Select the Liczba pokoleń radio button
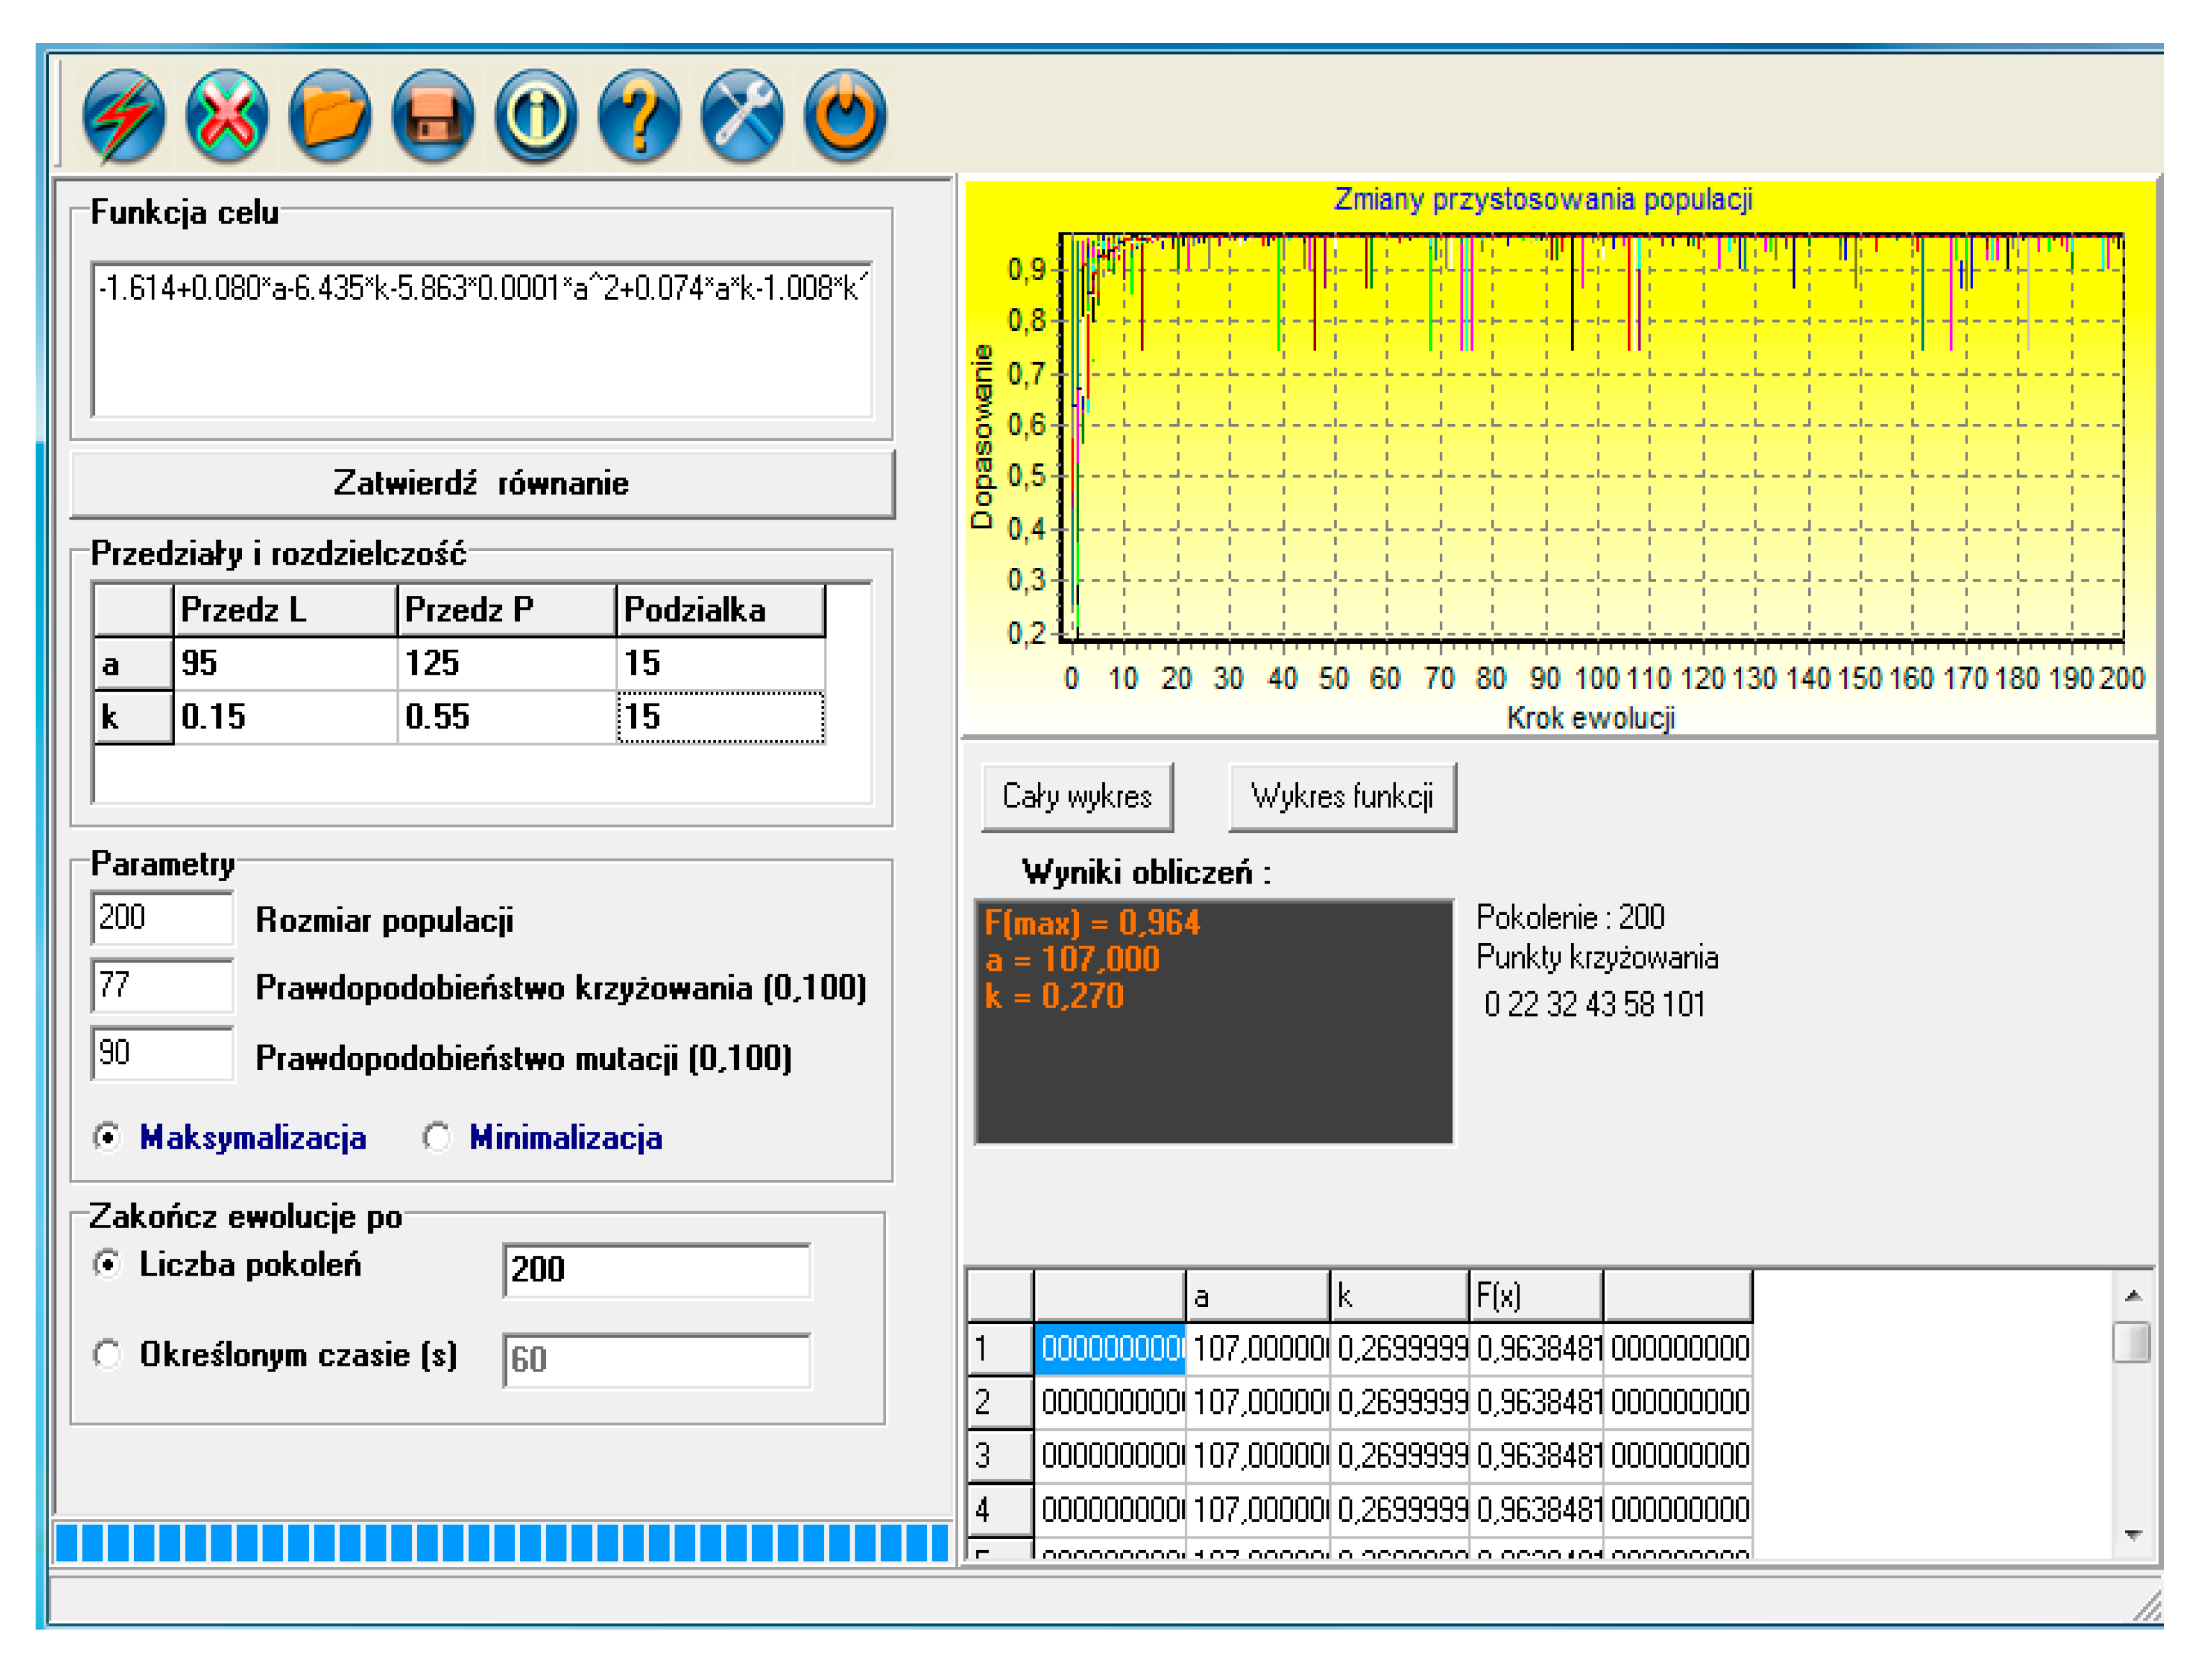This screenshot has width=2212, height=1674. 108,1264
